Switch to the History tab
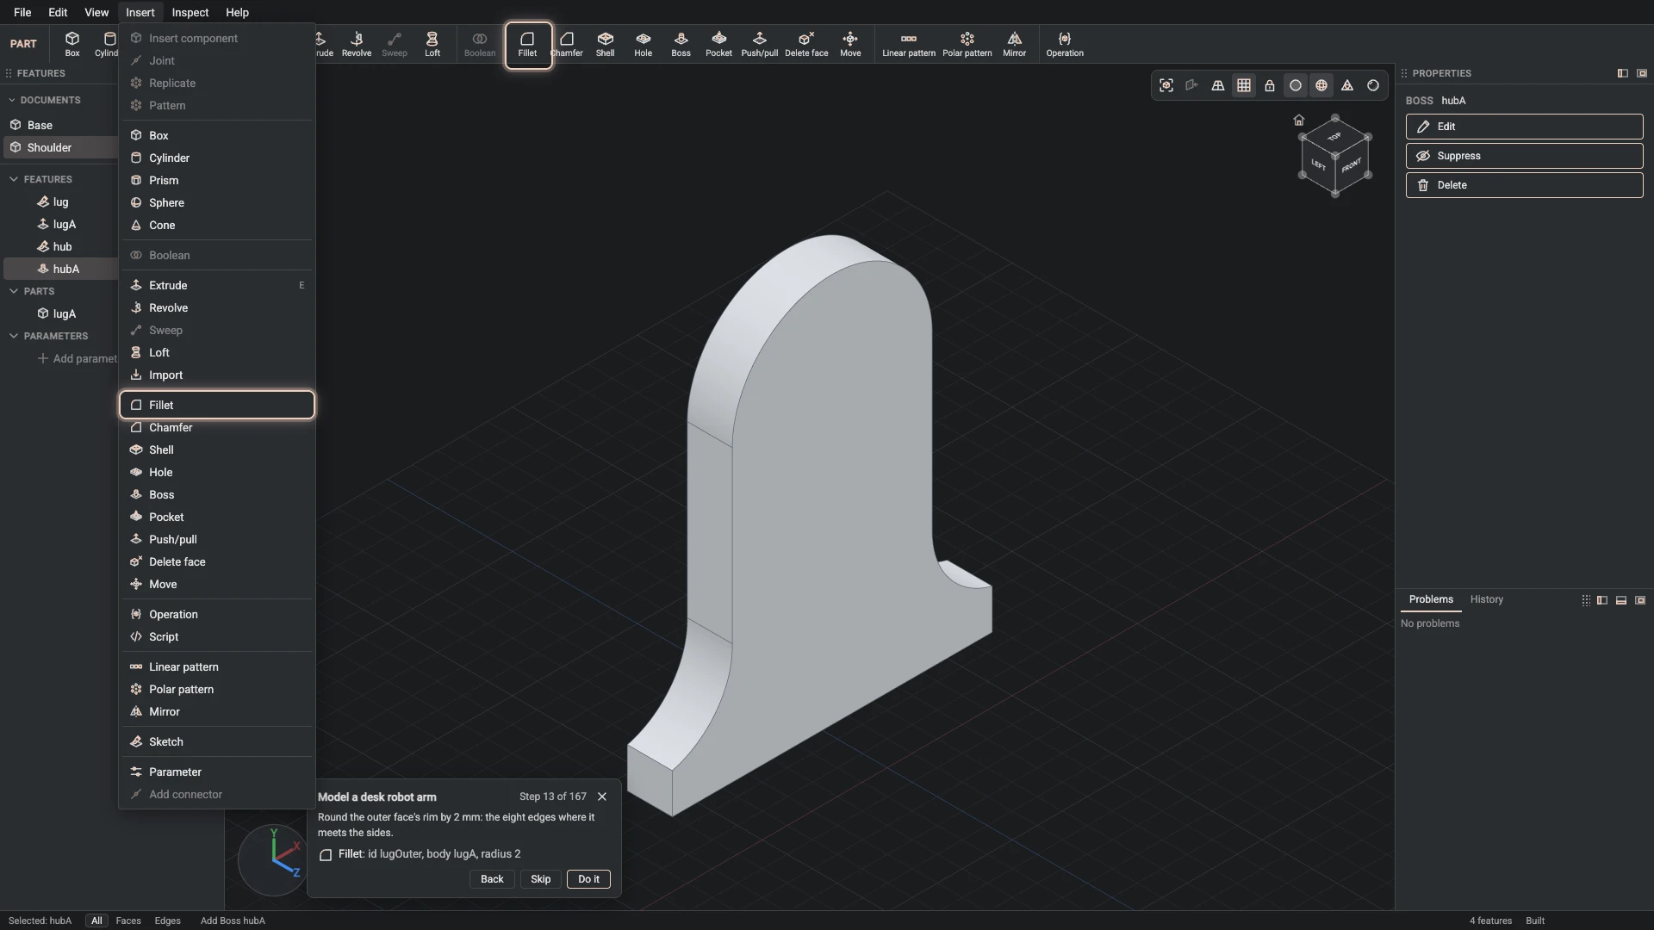 (x=1486, y=599)
